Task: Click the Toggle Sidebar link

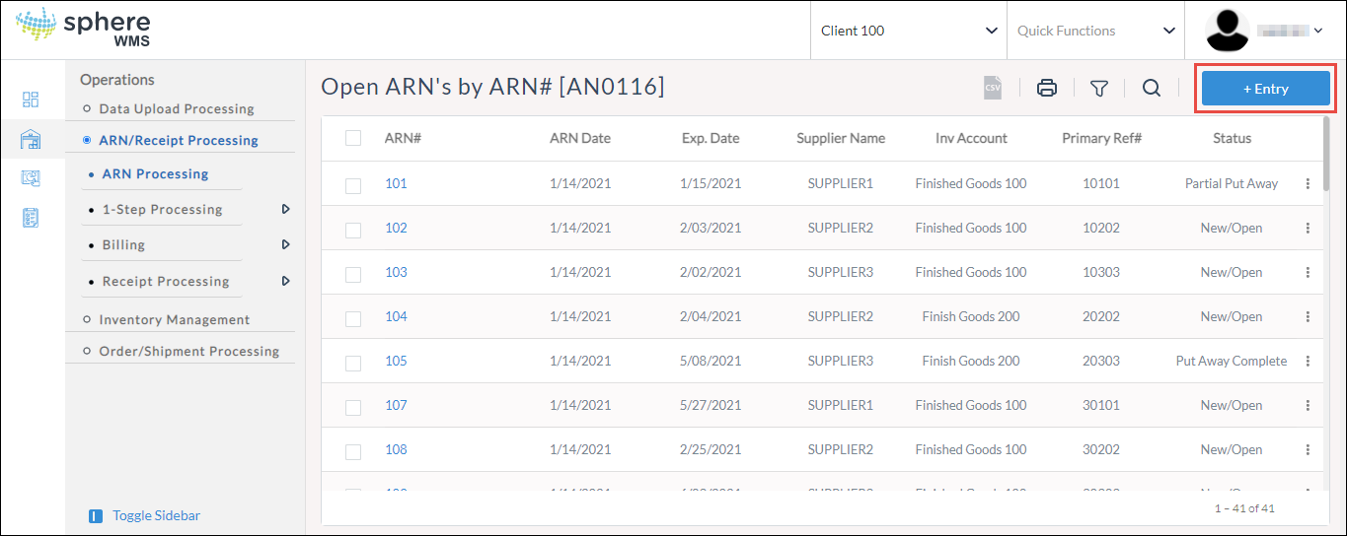Action: point(156,515)
